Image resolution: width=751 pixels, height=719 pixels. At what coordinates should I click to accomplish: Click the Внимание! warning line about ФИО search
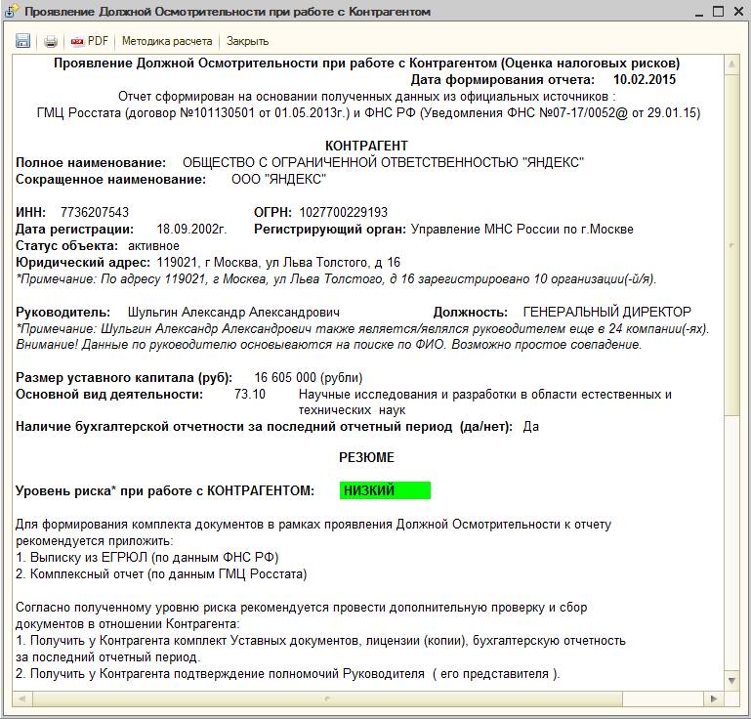point(328,345)
